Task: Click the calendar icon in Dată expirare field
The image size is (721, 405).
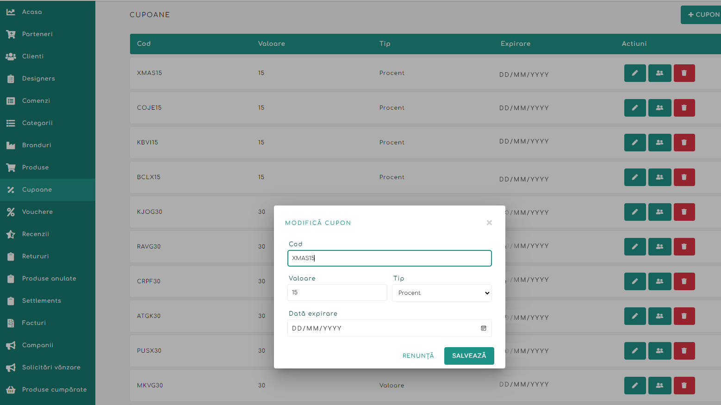Action: tap(483, 328)
